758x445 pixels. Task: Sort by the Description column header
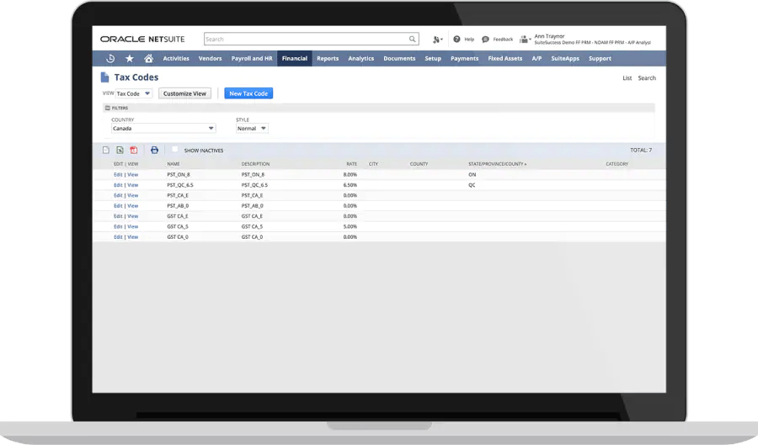tap(256, 164)
